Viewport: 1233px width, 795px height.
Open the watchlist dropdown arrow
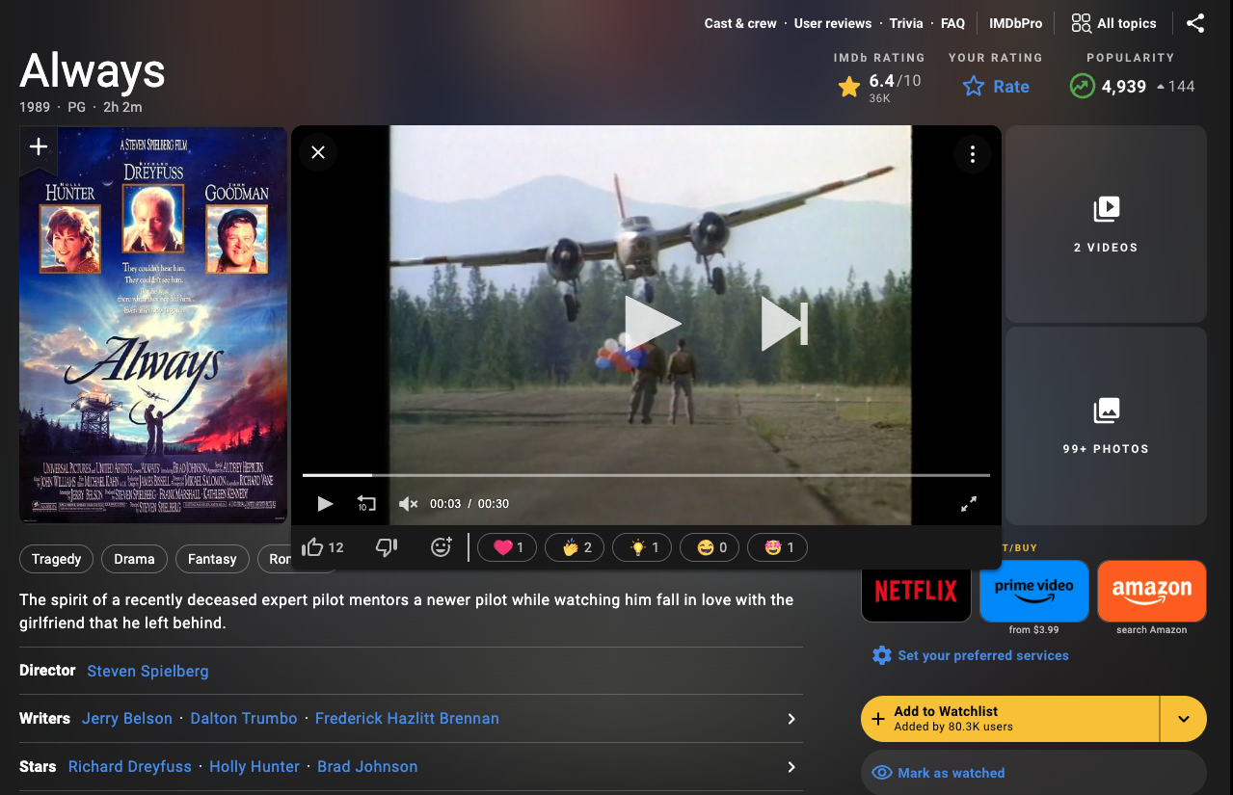[x=1184, y=719]
